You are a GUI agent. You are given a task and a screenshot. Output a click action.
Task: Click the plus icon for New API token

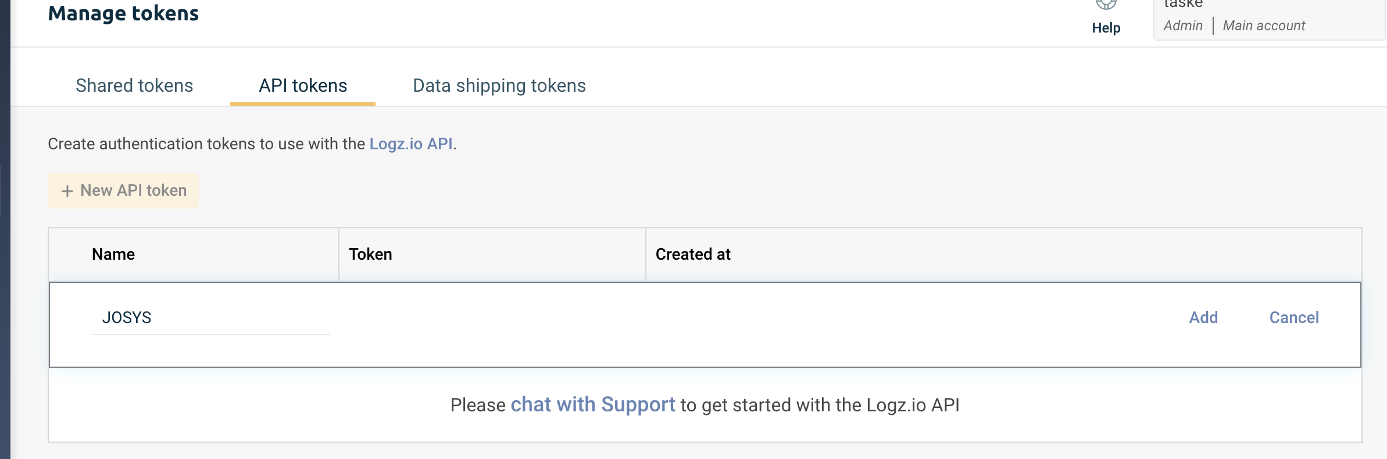point(67,191)
